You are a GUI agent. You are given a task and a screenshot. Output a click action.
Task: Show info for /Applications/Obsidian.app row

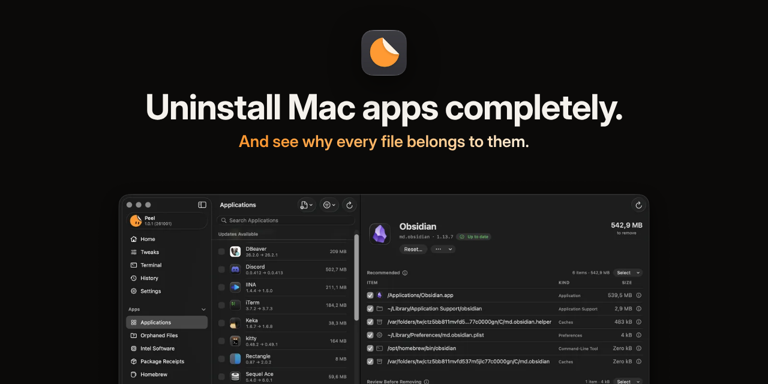[x=638, y=295]
